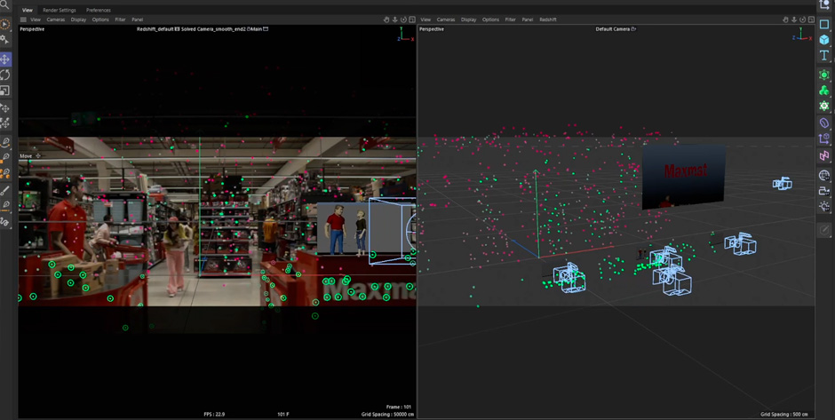Click the Maxmat image plane in right viewport
835x420 pixels.
click(683, 176)
